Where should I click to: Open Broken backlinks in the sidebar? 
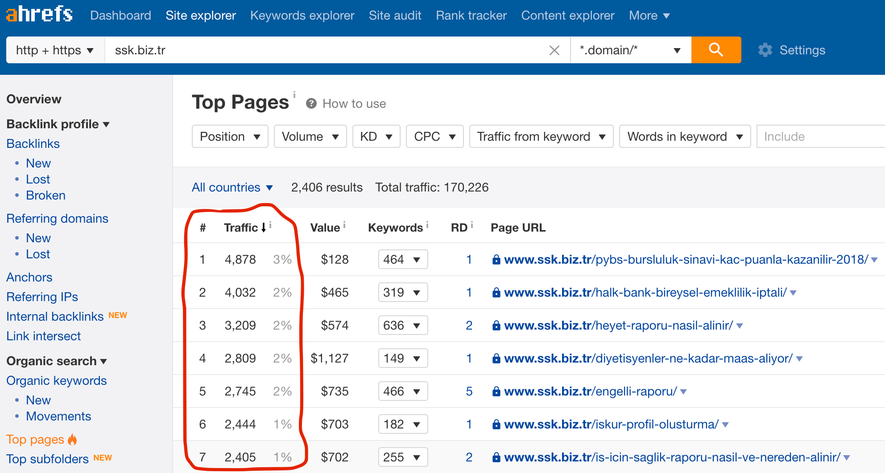[45, 195]
